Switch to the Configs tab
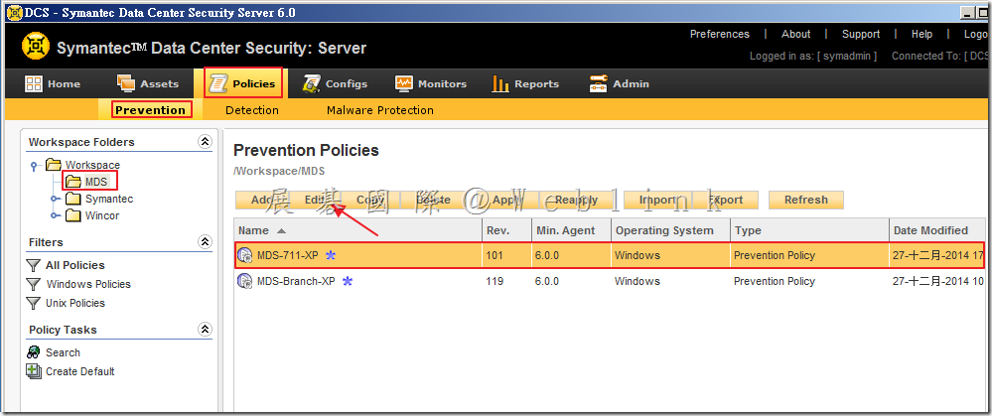 coord(336,83)
